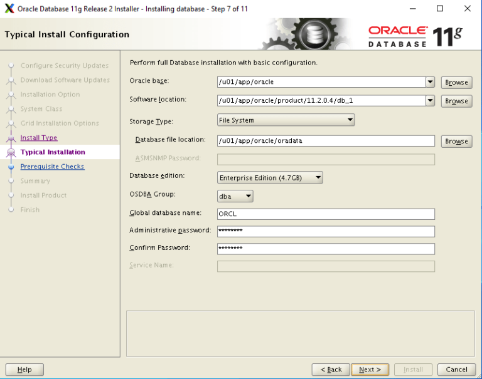Screen dimensions: 482x379
Task: Click the 'Grid Installation Options' step text
Action: 60,123
